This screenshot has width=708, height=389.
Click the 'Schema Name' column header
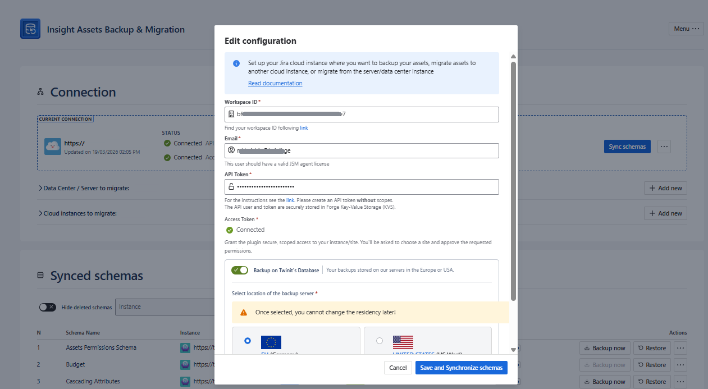pos(83,333)
